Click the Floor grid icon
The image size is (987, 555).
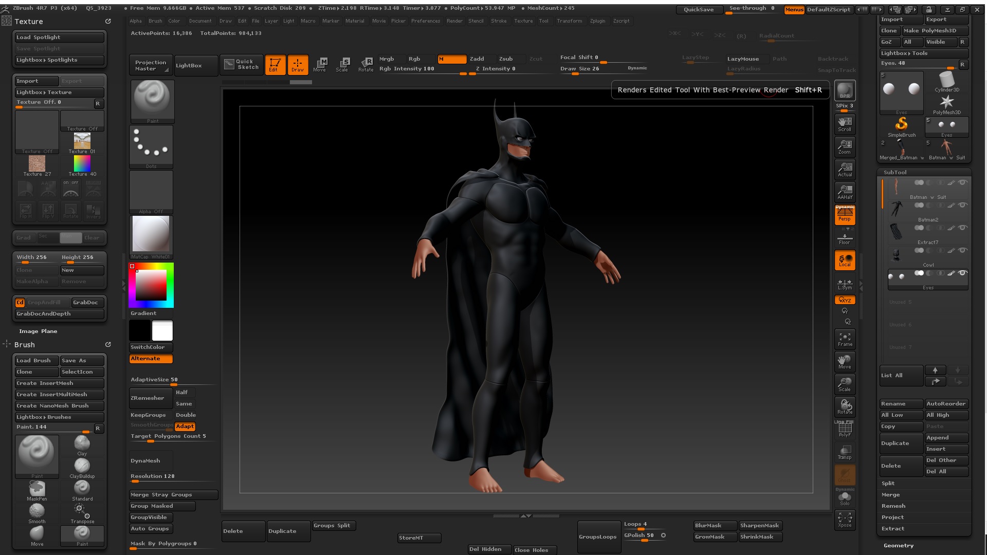845,237
